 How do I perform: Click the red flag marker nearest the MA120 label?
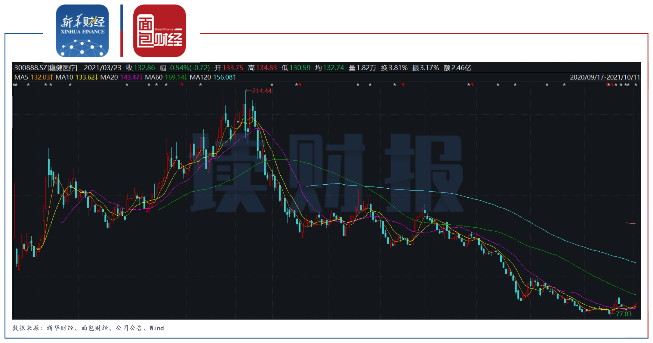pyautogui.click(x=182, y=85)
